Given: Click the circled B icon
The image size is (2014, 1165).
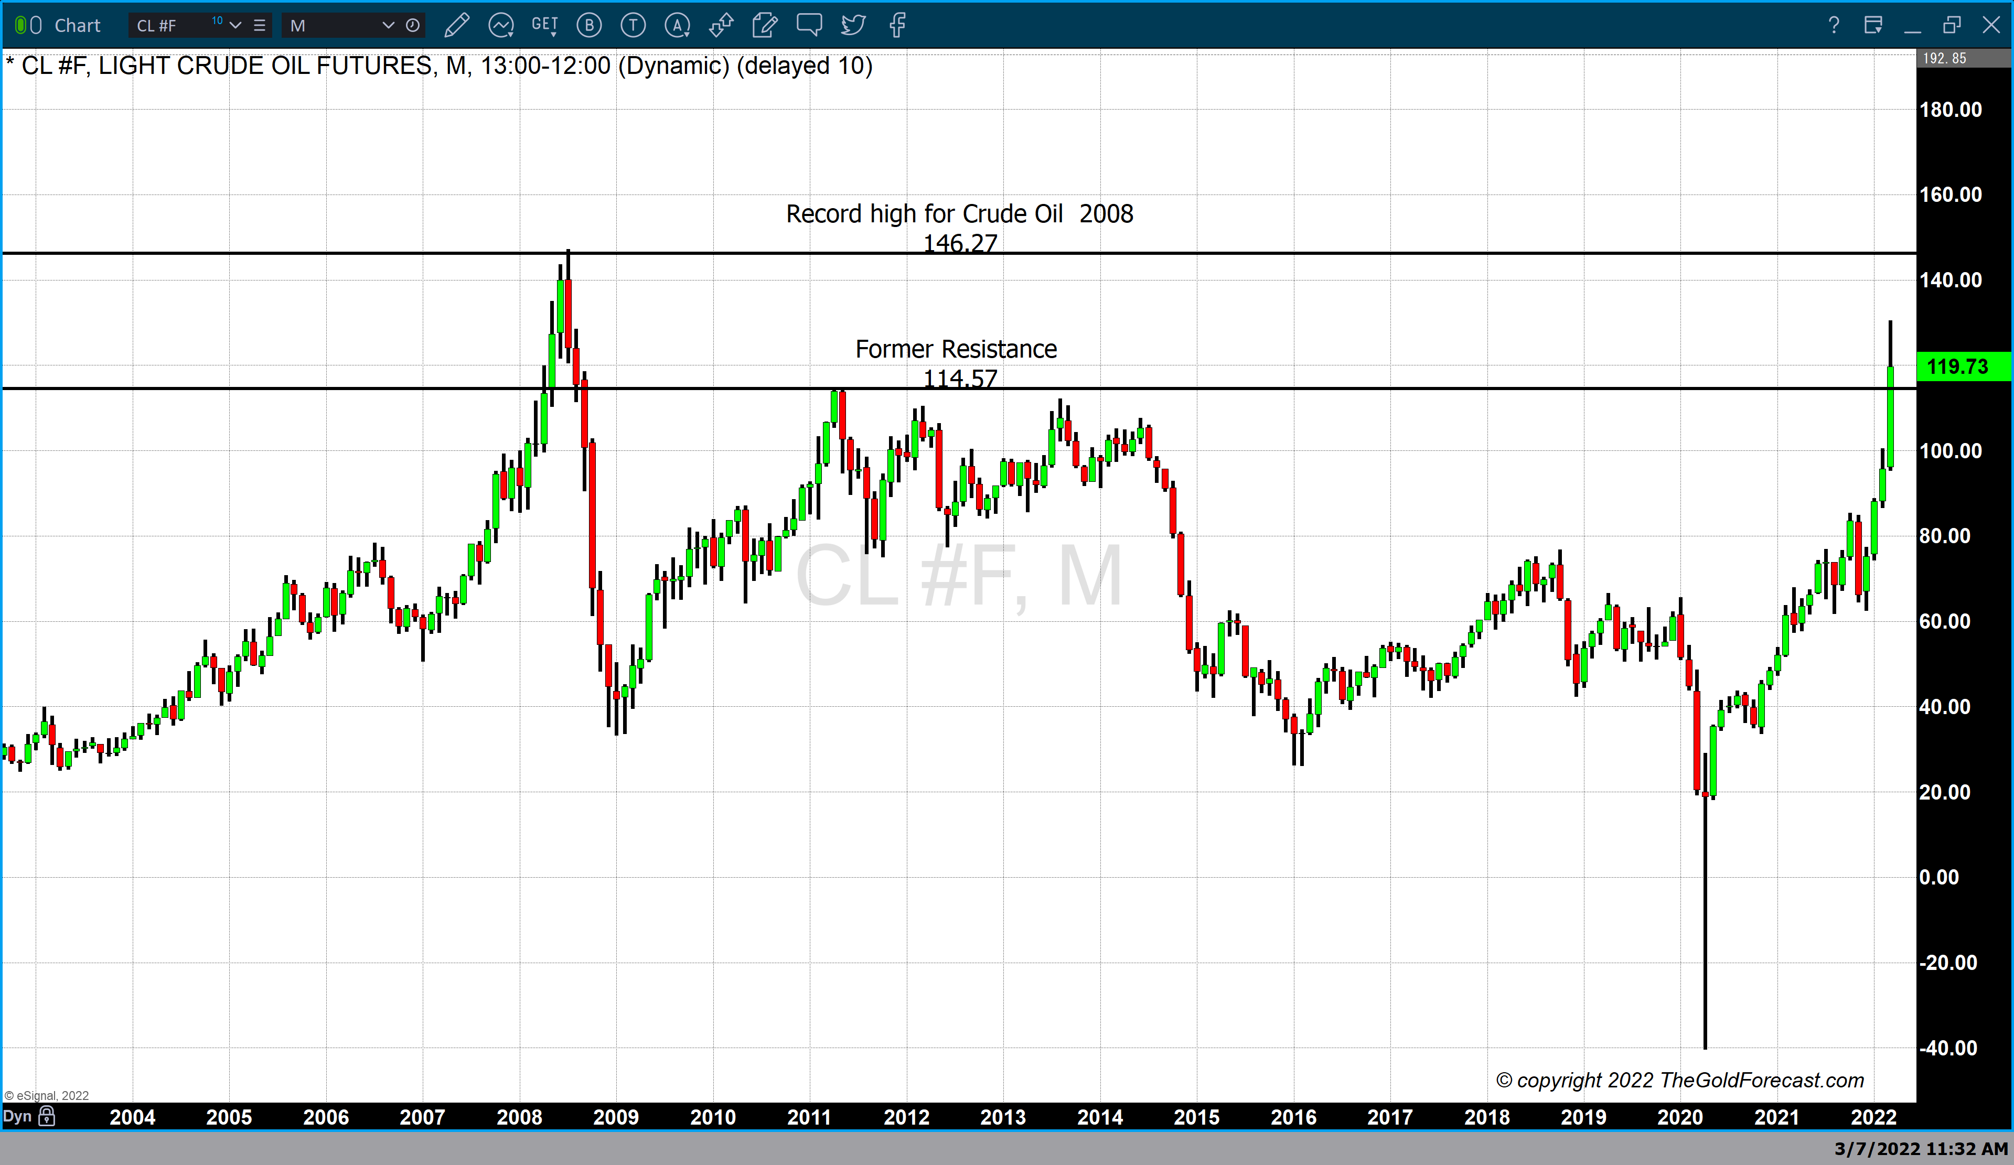Looking at the screenshot, I should point(589,26).
